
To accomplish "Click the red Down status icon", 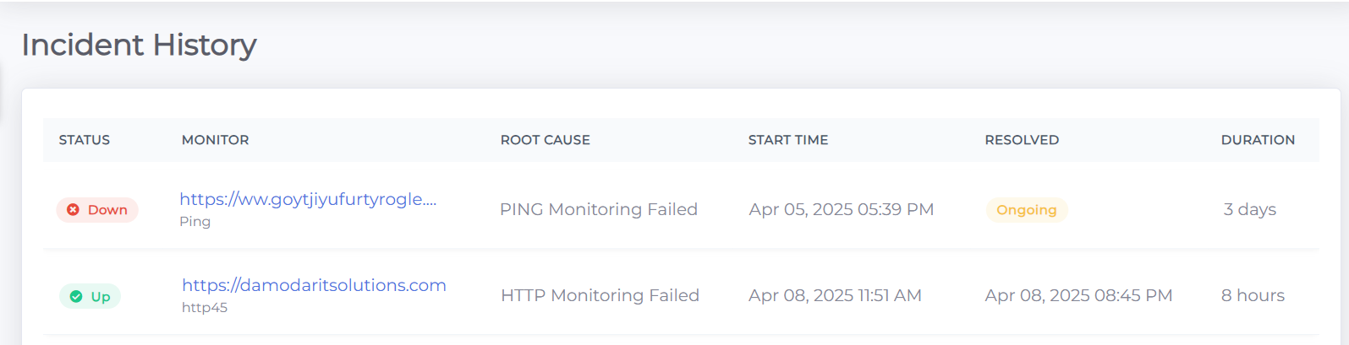I will point(73,210).
